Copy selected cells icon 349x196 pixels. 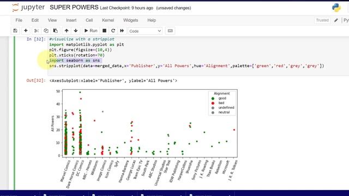[x=46, y=31]
